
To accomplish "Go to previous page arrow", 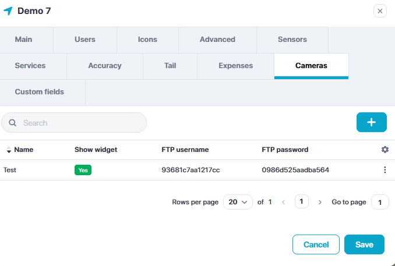I will (x=284, y=202).
